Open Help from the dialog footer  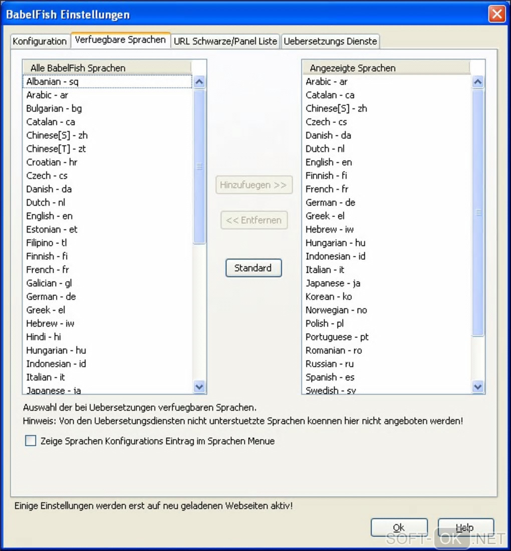pyautogui.click(x=465, y=527)
